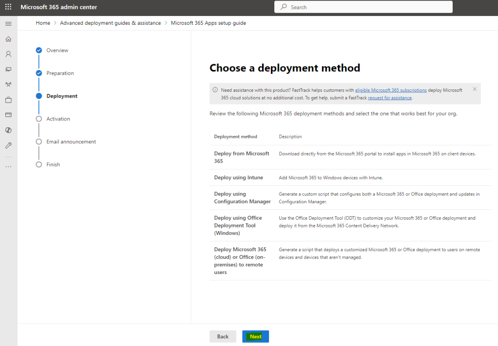Click the info icon in FastTrack banner
The height and width of the screenshot is (346, 498).
point(215,90)
